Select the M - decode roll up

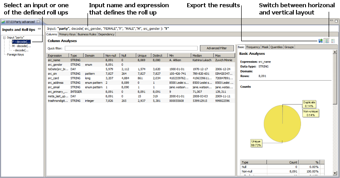21,46
